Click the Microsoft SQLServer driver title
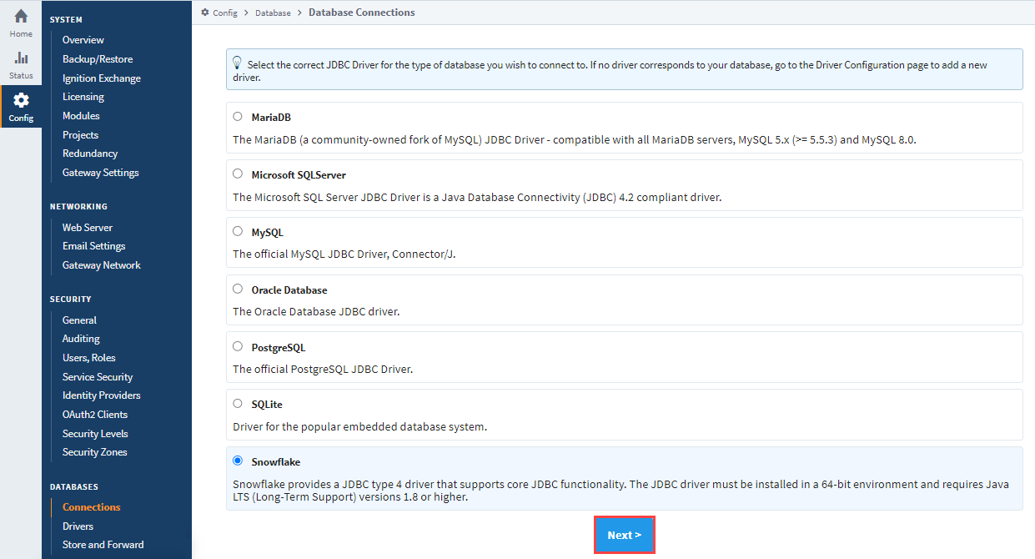 coord(299,175)
